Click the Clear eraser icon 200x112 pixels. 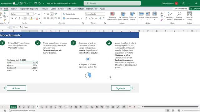tap(162, 20)
